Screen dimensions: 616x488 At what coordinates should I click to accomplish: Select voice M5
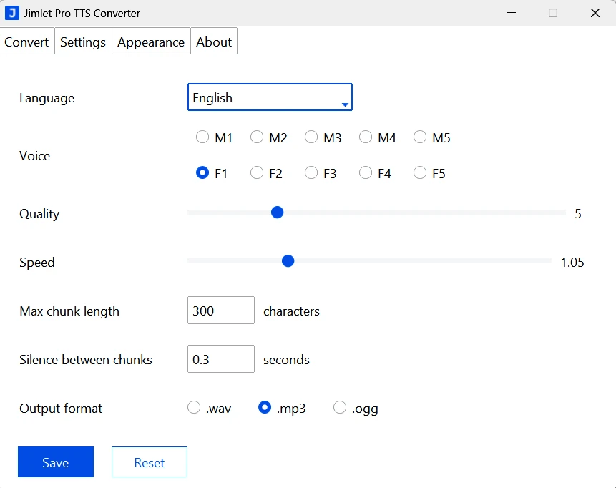tap(420, 137)
